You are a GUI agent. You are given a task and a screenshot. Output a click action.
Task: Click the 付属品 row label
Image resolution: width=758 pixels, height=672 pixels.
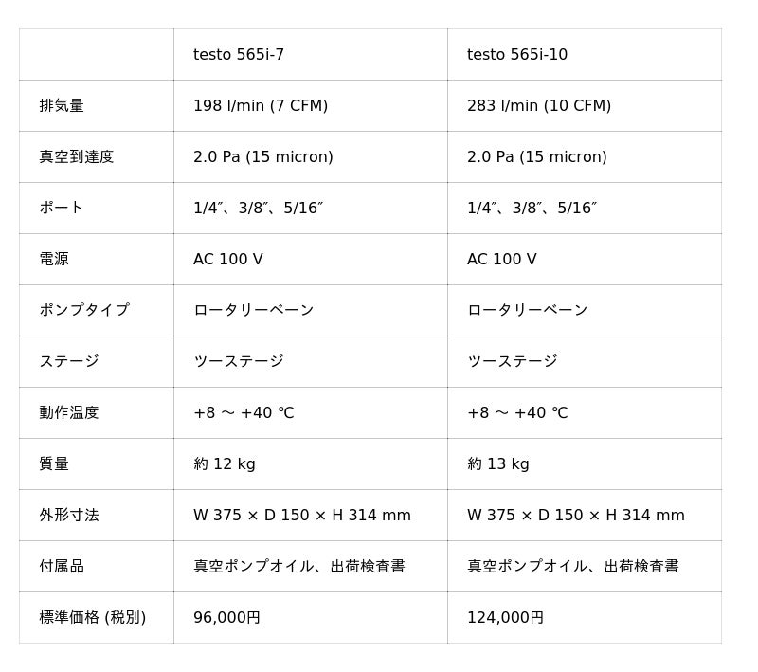click(x=62, y=567)
